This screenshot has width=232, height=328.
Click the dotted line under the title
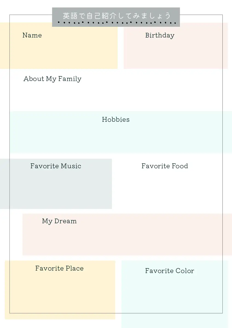tap(116, 22)
